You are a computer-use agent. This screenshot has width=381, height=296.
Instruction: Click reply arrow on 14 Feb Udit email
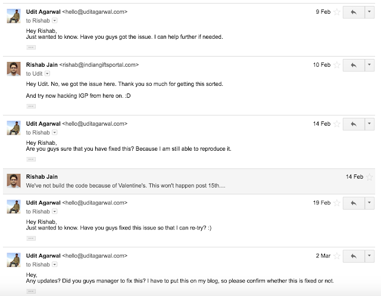click(353, 124)
